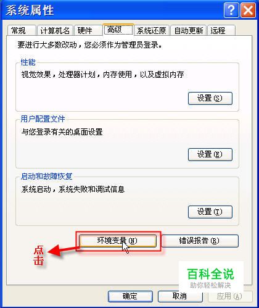Open startup and recovery 设置(T) button
259x308 pixels.
click(210, 212)
